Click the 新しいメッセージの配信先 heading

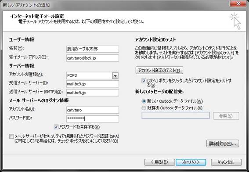pos(159,92)
